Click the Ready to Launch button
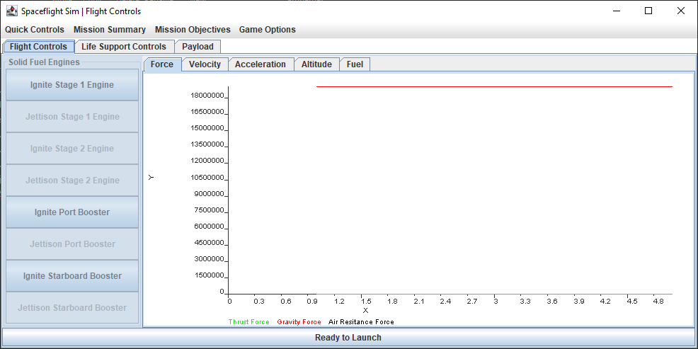Screen dimensions: 698x349 (348, 338)
